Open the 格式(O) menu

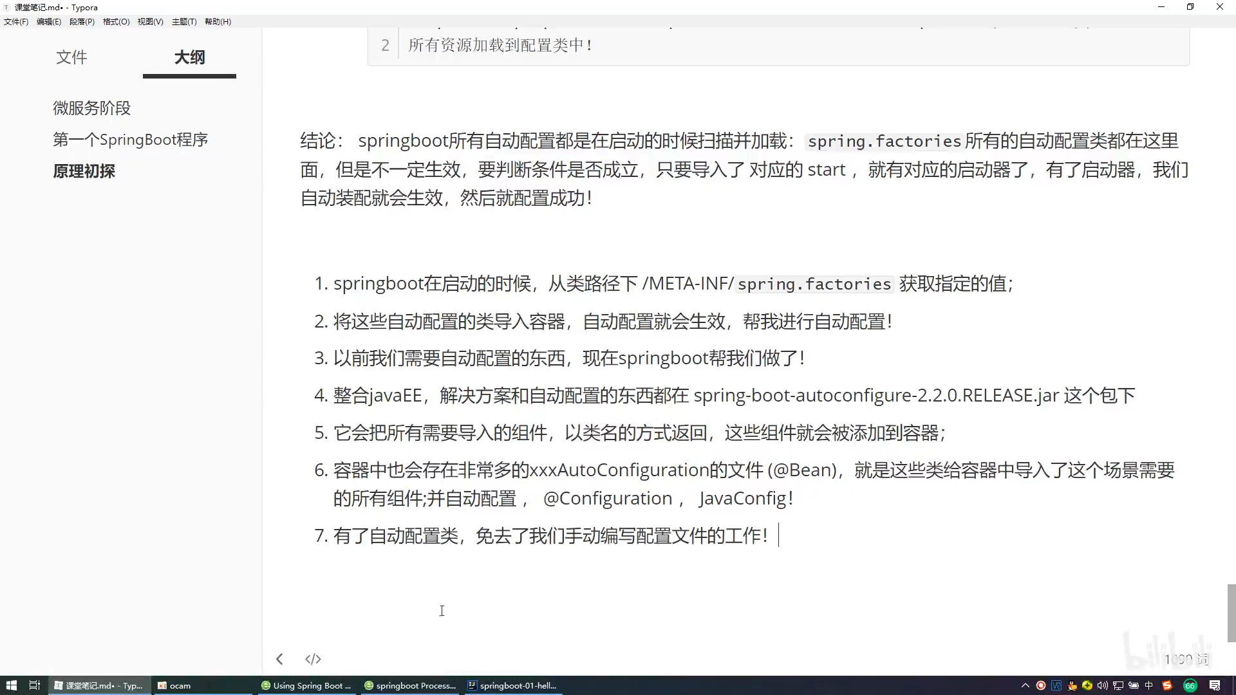pos(116,21)
